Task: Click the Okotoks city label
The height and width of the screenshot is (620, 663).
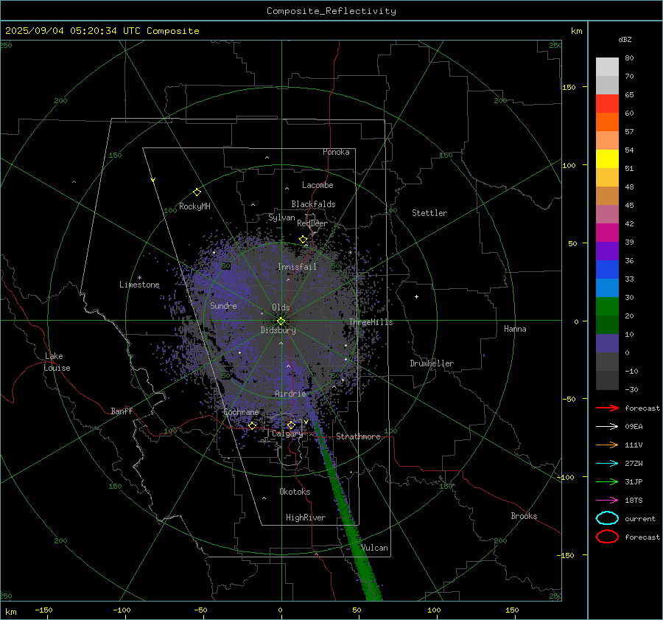Action: point(295,492)
